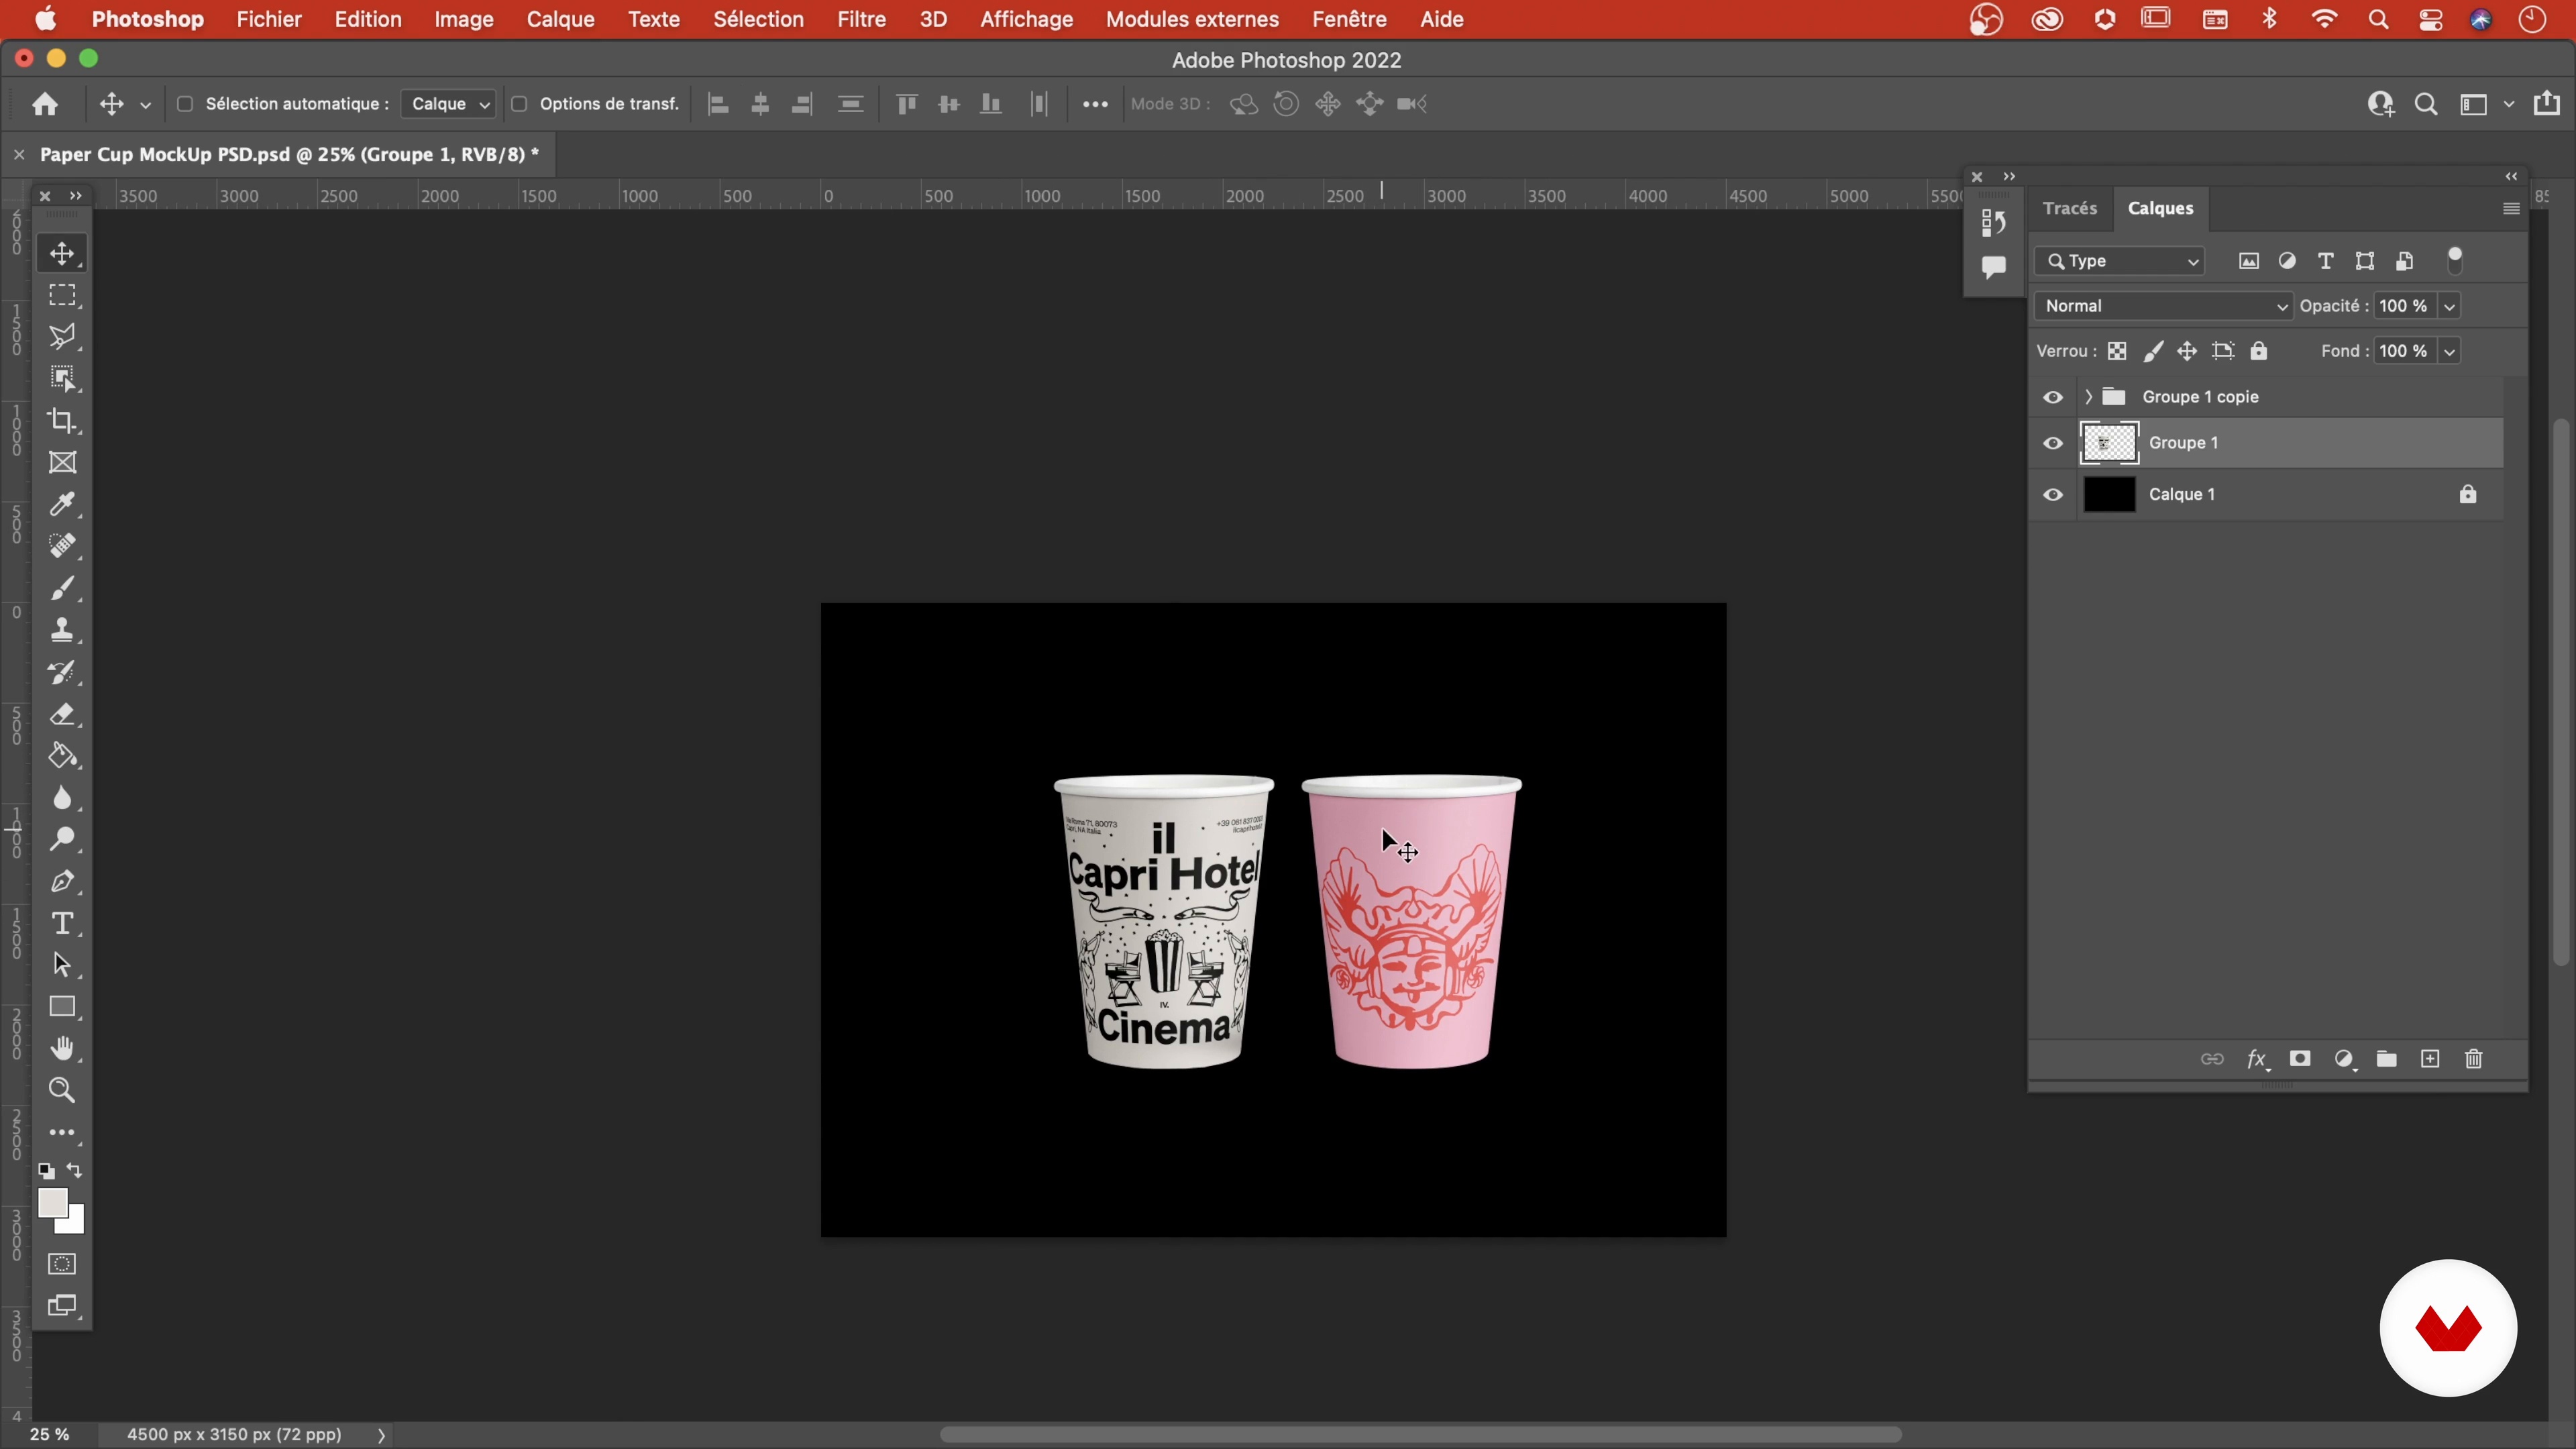Select the Brush tool
The image size is (2576, 1449).
coord(62,588)
